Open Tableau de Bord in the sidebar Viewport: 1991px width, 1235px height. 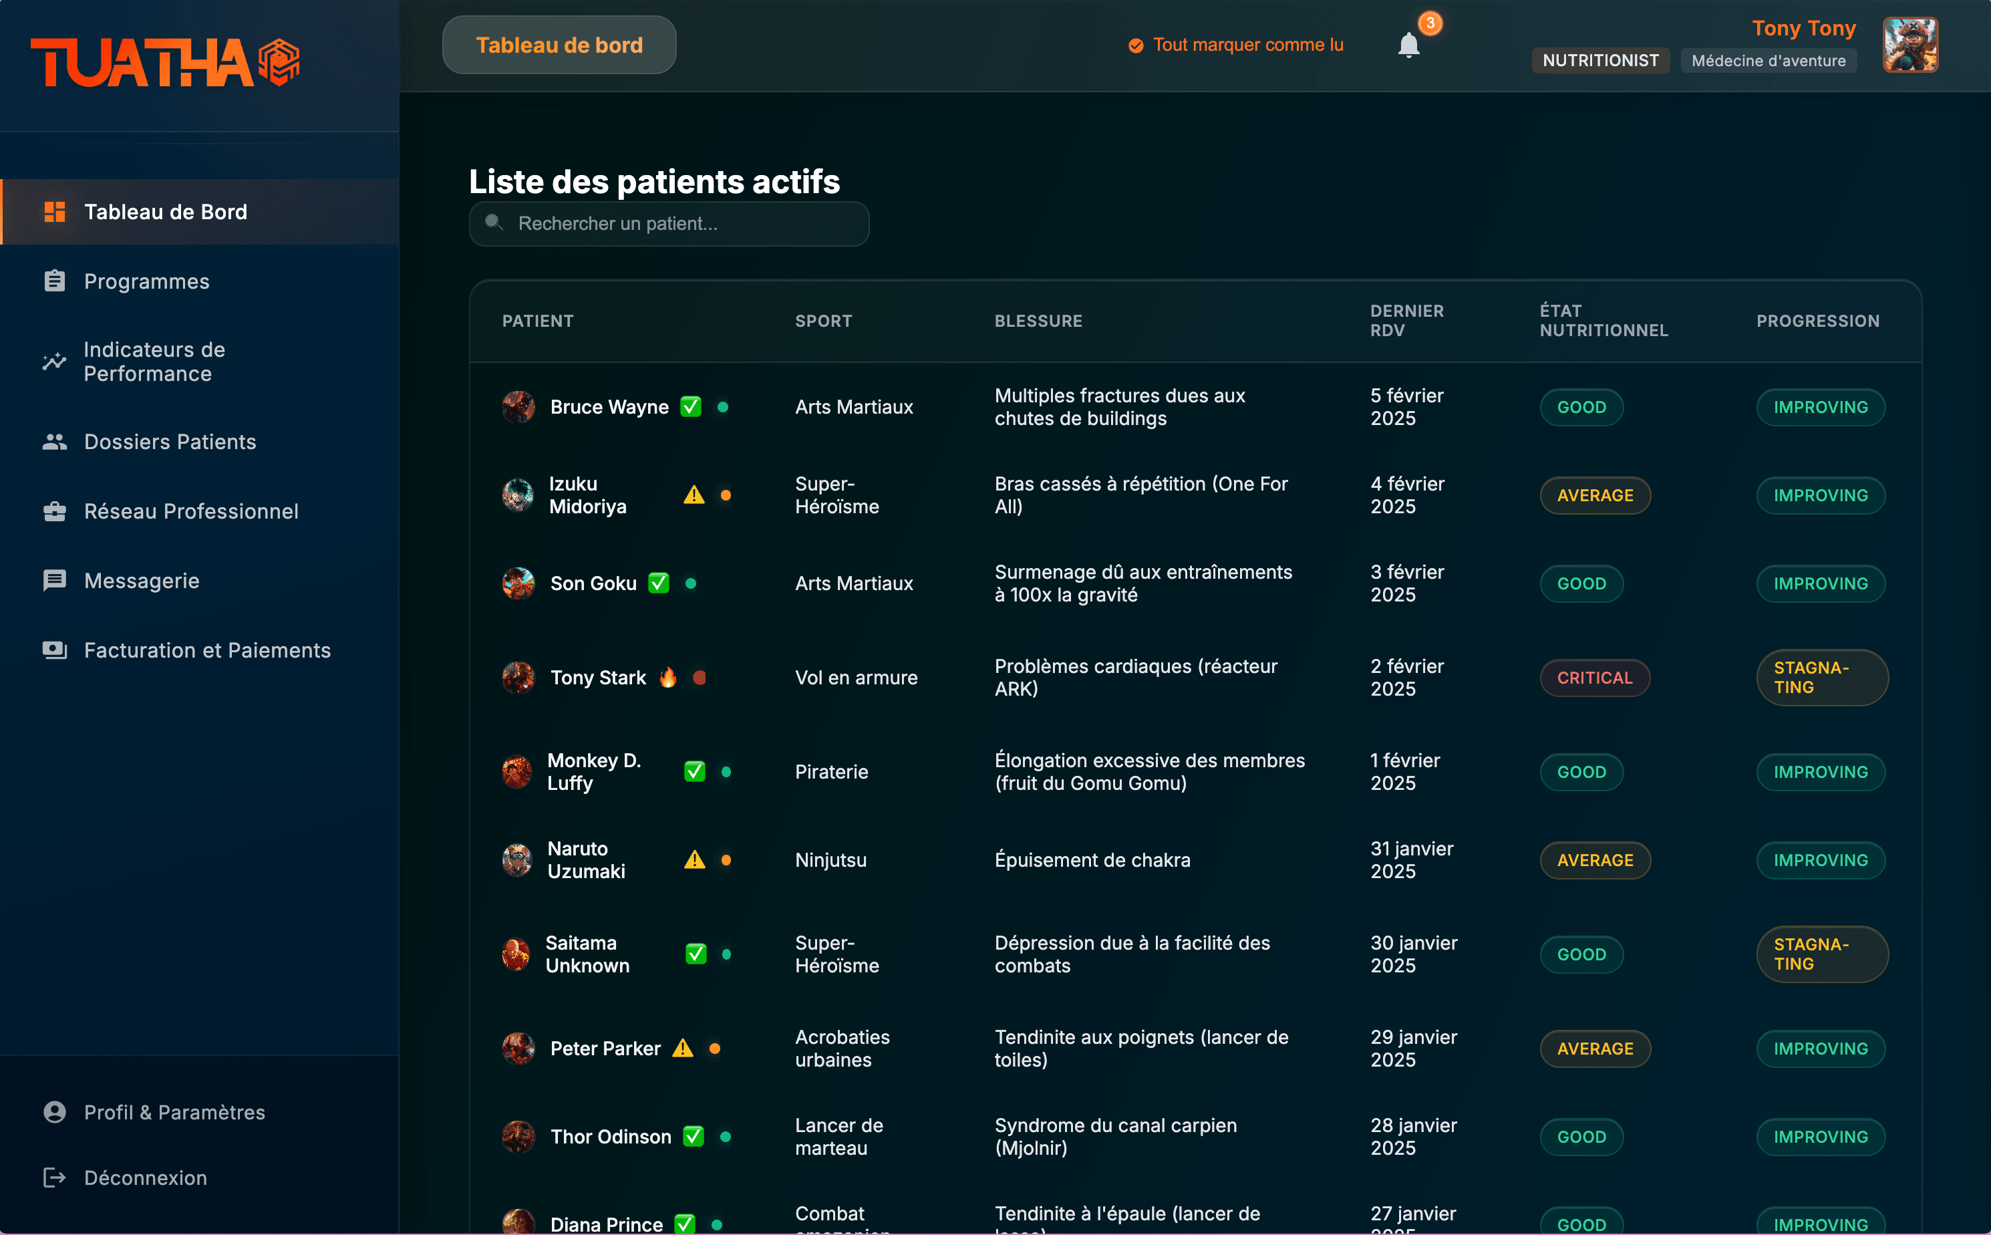tap(199, 212)
